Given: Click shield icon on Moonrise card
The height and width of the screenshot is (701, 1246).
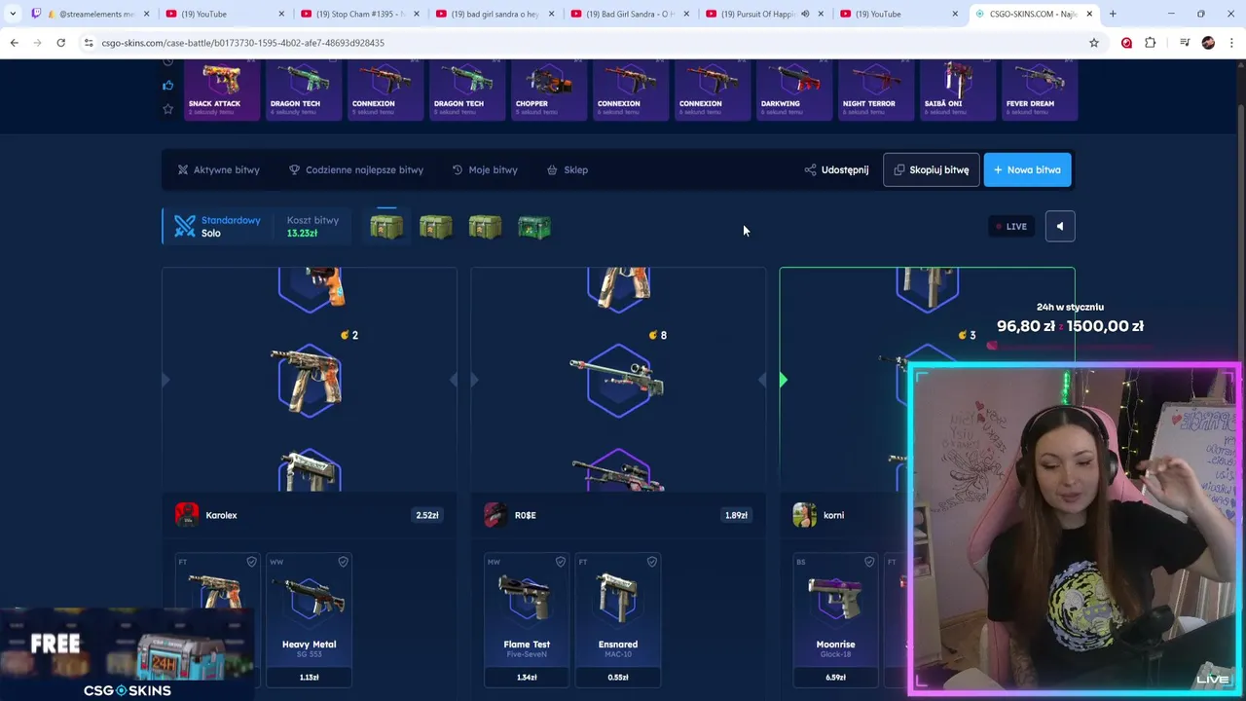Looking at the screenshot, I should pyautogui.click(x=869, y=562).
